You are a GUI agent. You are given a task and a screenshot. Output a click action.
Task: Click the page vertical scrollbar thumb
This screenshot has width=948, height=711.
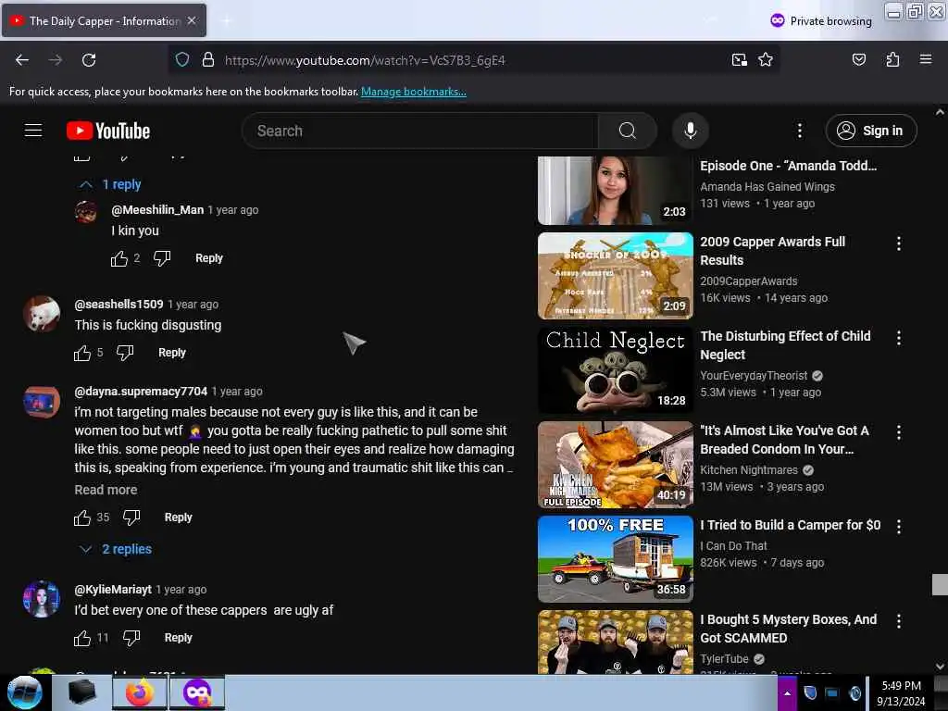point(940,585)
